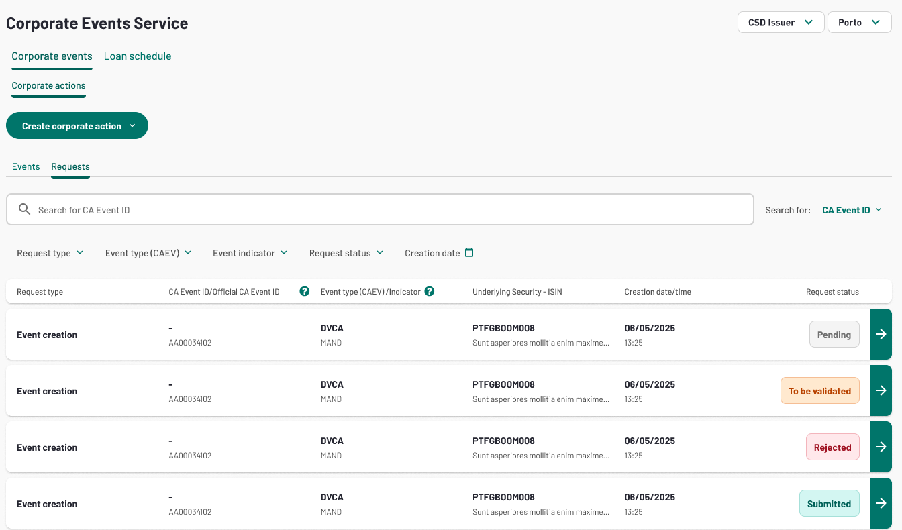Switch to the Loan schedule tab
Screen dimensions: 902x530
[x=138, y=56]
